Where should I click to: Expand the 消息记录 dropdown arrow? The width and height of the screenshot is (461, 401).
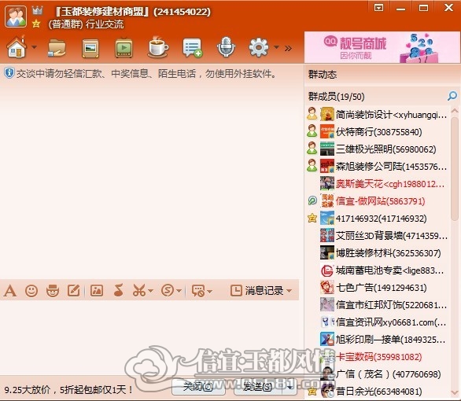[289, 291]
